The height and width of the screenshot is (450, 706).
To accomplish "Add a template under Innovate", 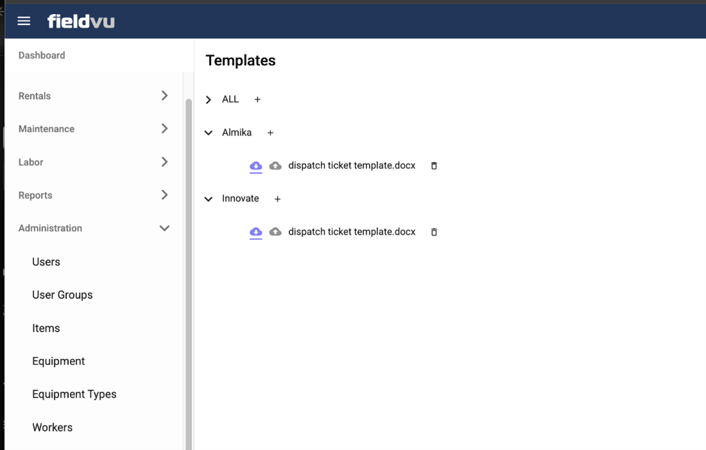I will coord(277,199).
